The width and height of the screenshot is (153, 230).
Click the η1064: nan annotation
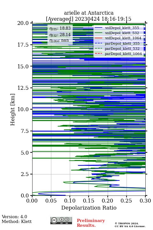[59, 41]
